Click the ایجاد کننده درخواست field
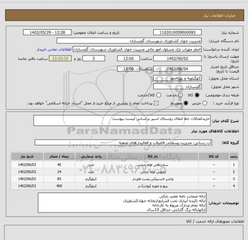The width and height of the screenshot is (248, 240). (x=137, y=50)
